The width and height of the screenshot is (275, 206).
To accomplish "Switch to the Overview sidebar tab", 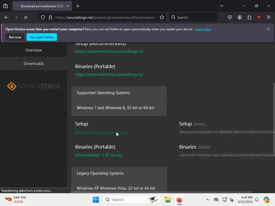I will click(x=34, y=50).
